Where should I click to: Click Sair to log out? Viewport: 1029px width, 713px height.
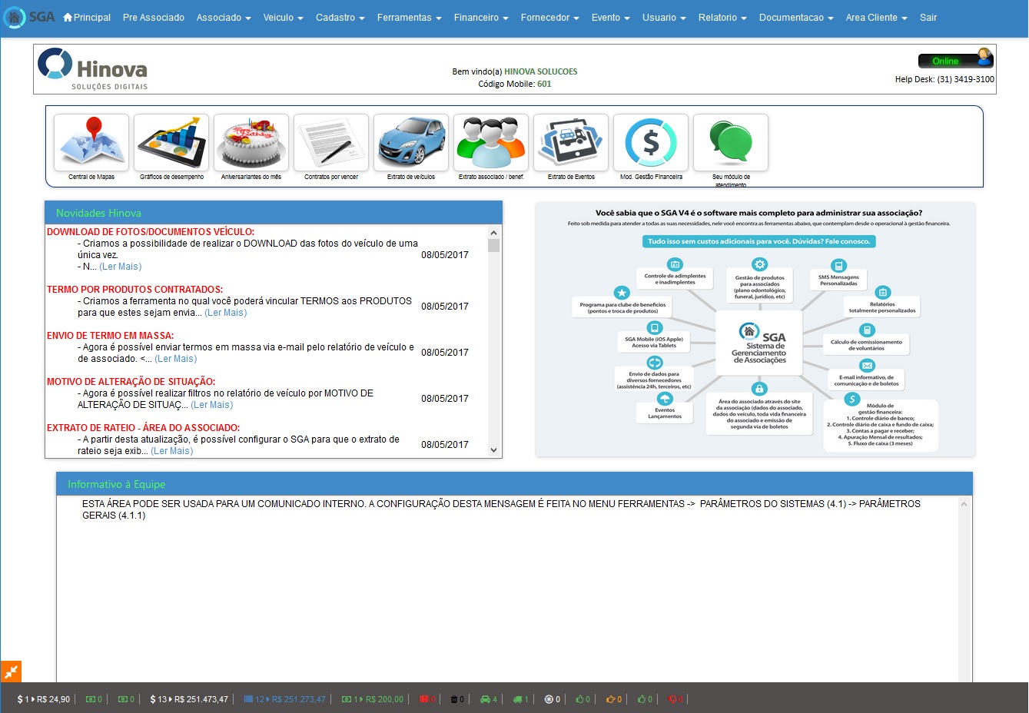[x=928, y=18]
